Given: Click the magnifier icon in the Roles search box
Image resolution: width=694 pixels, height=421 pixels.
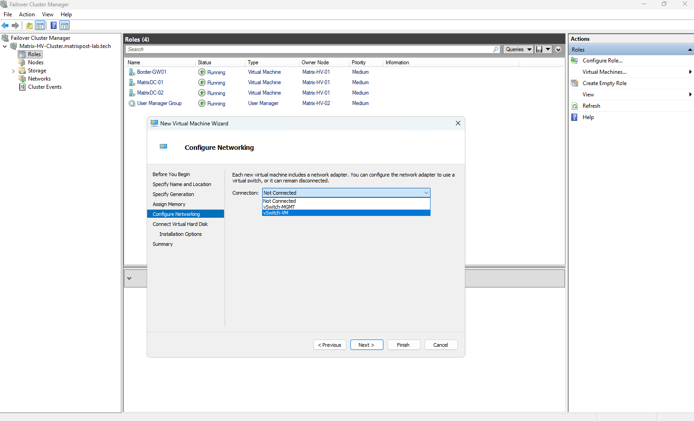Looking at the screenshot, I should coord(496,49).
